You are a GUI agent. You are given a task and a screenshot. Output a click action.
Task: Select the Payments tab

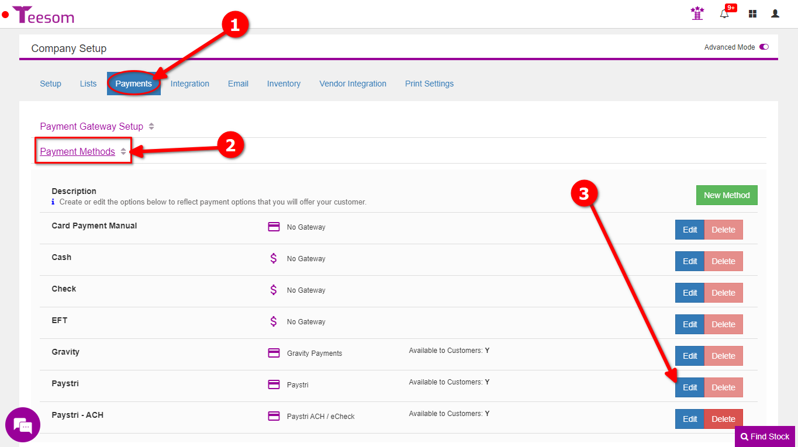[x=134, y=84]
